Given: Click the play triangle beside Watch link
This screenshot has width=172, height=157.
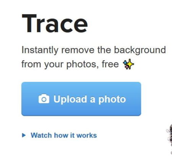Looking at the screenshot, I should point(24,135).
